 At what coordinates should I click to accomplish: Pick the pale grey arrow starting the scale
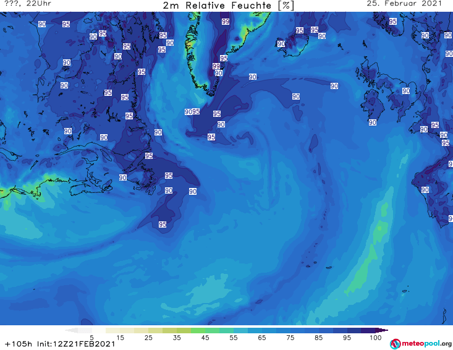(71, 330)
